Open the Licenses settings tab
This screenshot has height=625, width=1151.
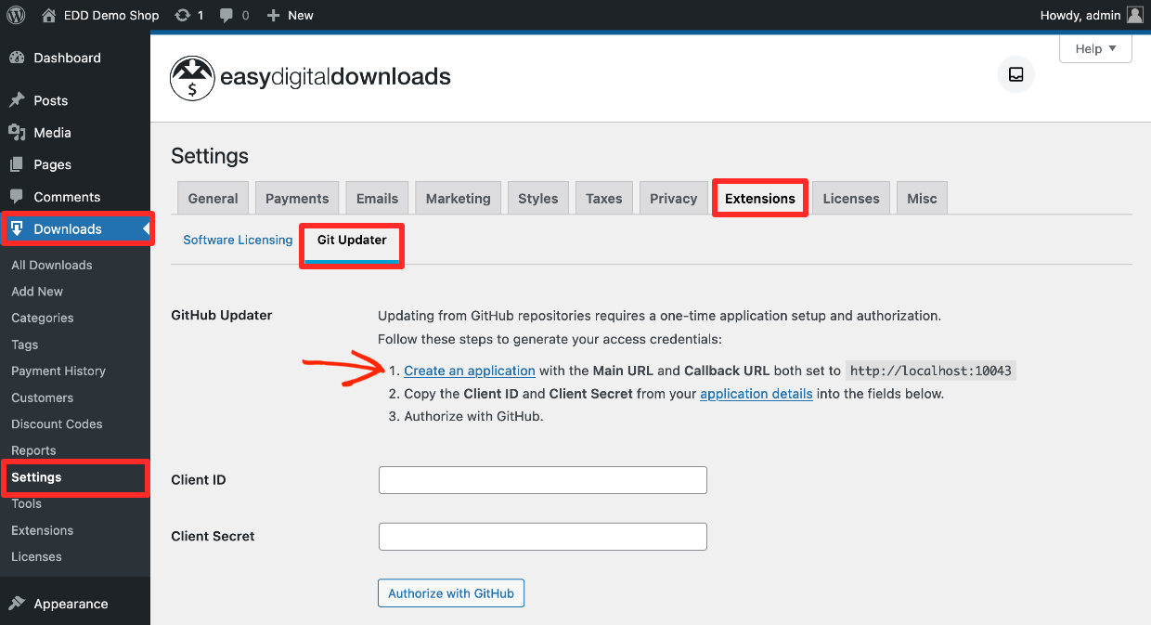(x=851, y=198)
